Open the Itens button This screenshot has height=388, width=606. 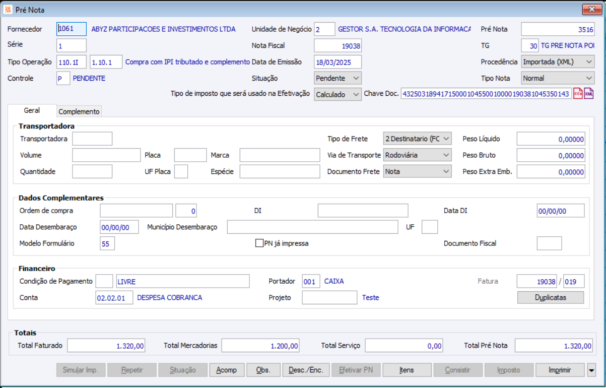(407, 370)
